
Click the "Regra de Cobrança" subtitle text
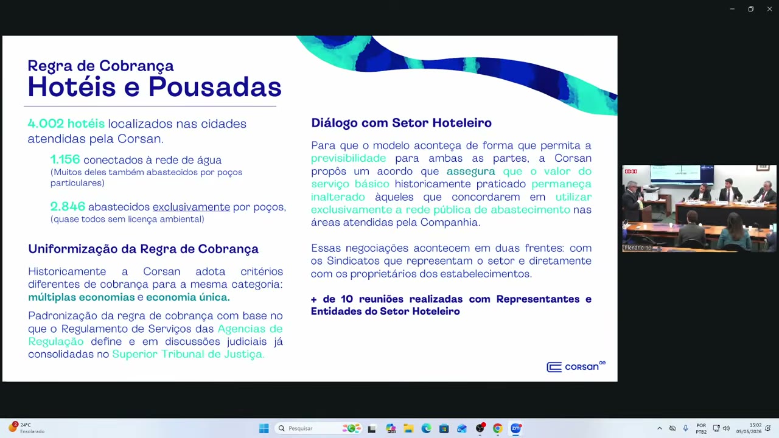tap(101, 66)
